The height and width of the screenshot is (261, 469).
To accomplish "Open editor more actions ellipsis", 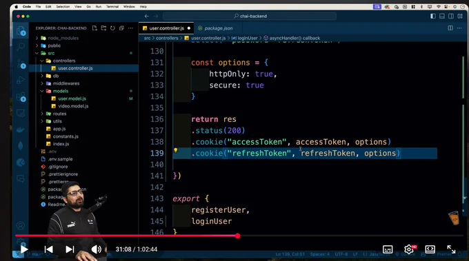I will [x=459, y=28].
